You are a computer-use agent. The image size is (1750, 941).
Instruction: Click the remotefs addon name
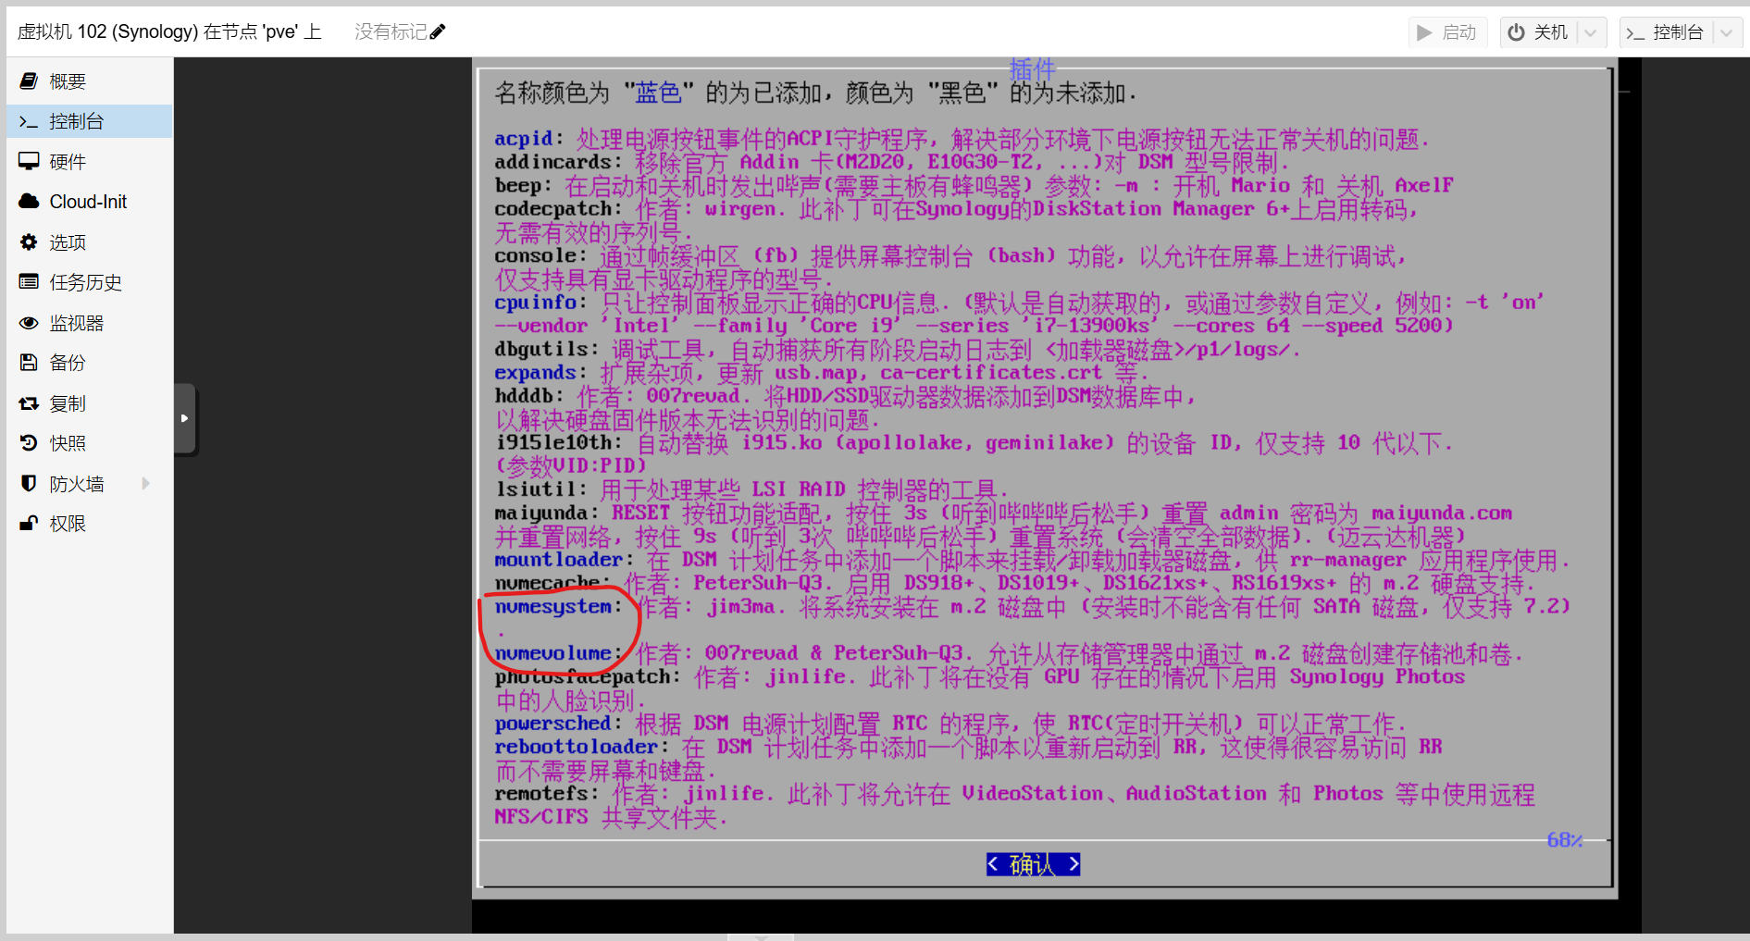[x=541, y=794]
